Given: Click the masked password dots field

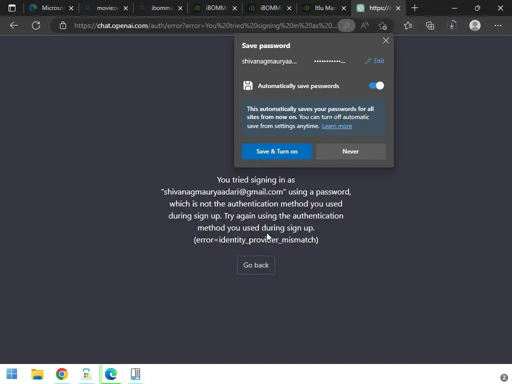Looking at the screenshot, I should click(329, 61).
